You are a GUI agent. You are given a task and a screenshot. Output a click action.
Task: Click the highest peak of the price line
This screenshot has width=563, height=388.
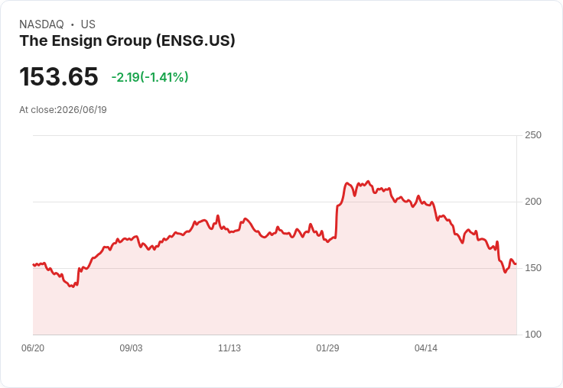(368, 182)
